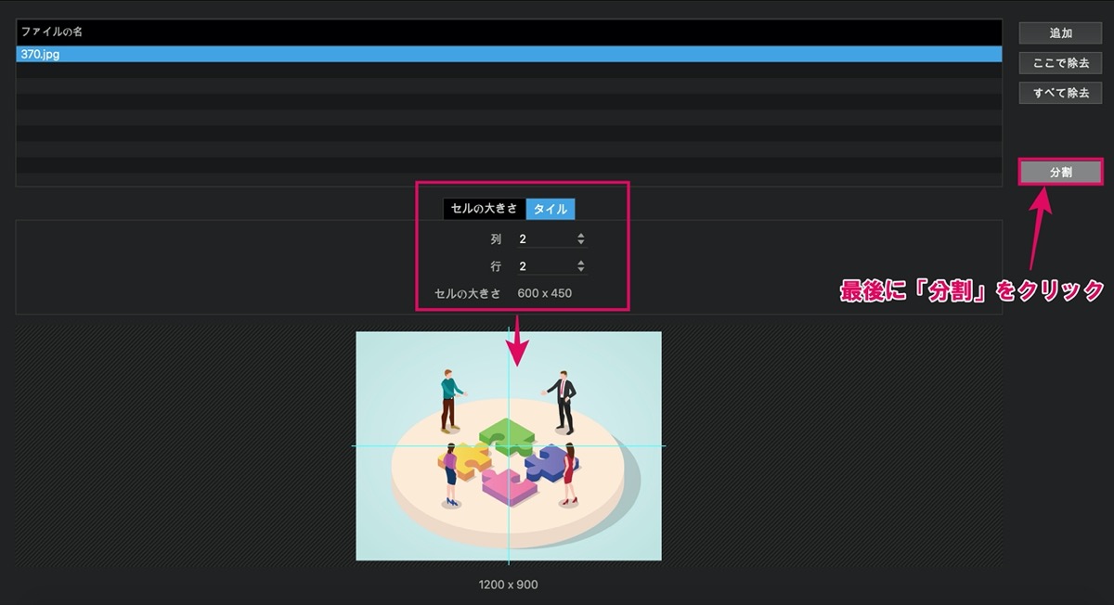Image resolution: width=1114 pixels, height=605 pixels.
Task: Select the タイル tab
Action: (x=551, y=209)
